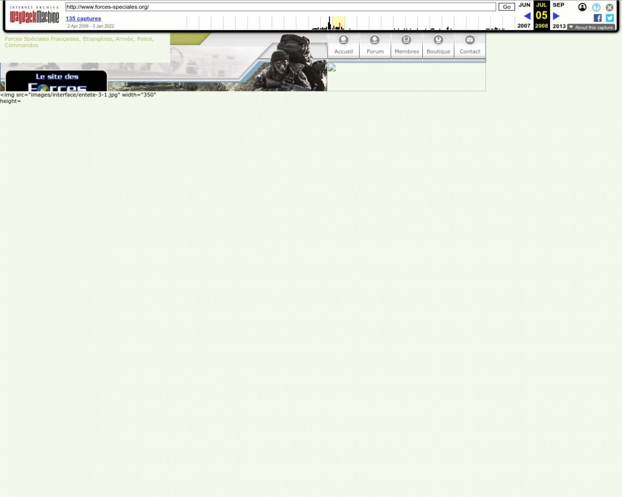Viewport: 622px width, 497px height.
Task: Click the Forum download-arrow icon
Action: point(374,40)
